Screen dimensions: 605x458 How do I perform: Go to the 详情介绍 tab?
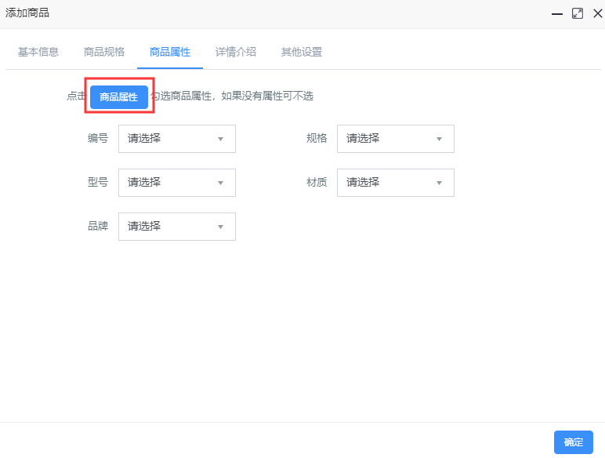pos(236,52)
